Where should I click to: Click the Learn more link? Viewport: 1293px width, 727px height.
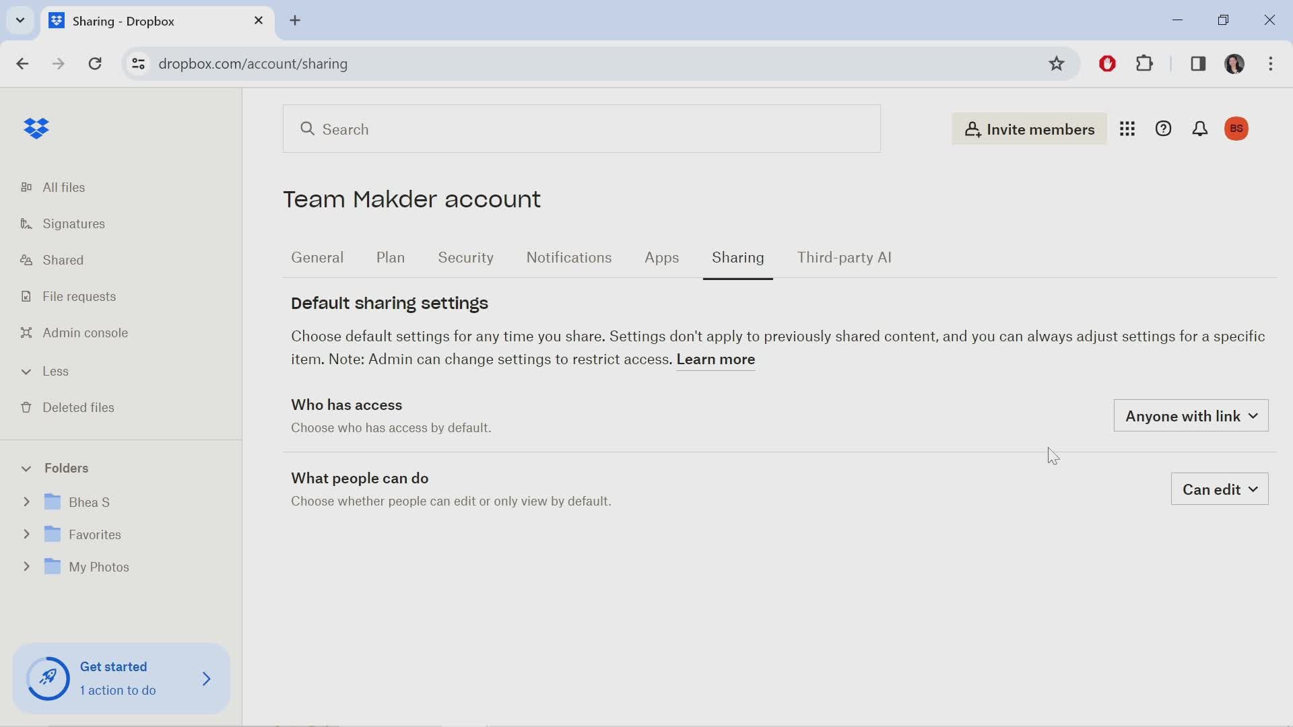pos(716,359)
